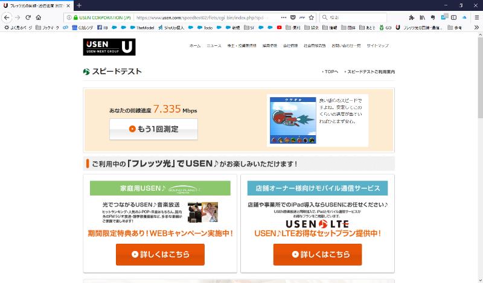Toggle the sidebar view icon
Viewport: 483px width, 283px height.
(454, 17)
